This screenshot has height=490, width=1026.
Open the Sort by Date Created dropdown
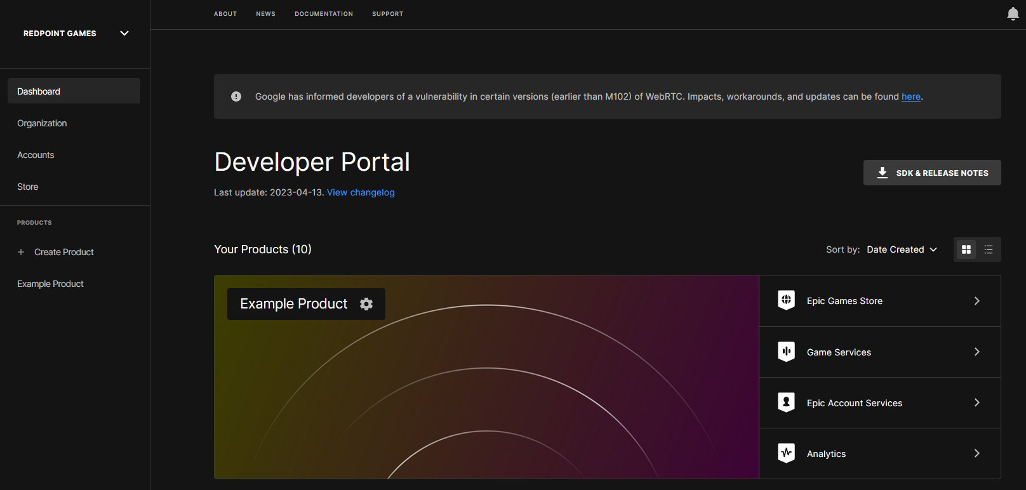click(902, 249)
